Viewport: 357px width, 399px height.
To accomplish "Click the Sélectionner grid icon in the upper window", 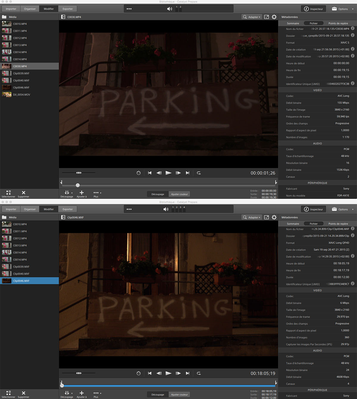I will tap(8, 193).
